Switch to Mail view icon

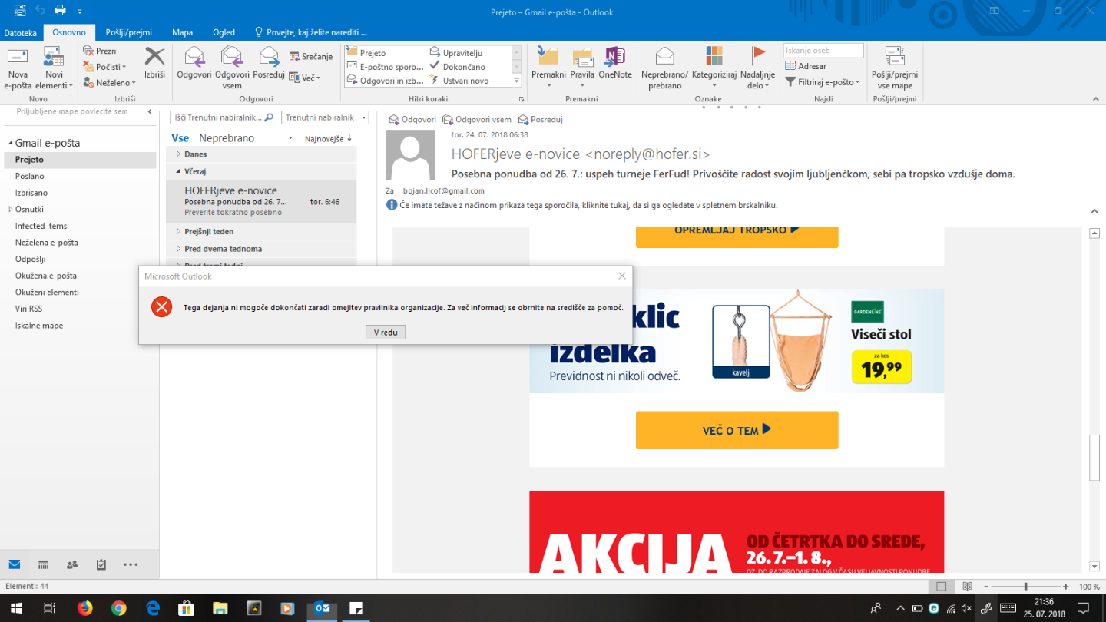point(15,564)
